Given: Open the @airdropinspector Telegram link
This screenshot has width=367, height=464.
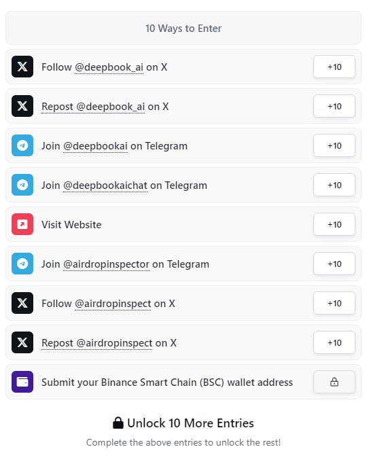Looking at the screenshot, I should 106,264.
